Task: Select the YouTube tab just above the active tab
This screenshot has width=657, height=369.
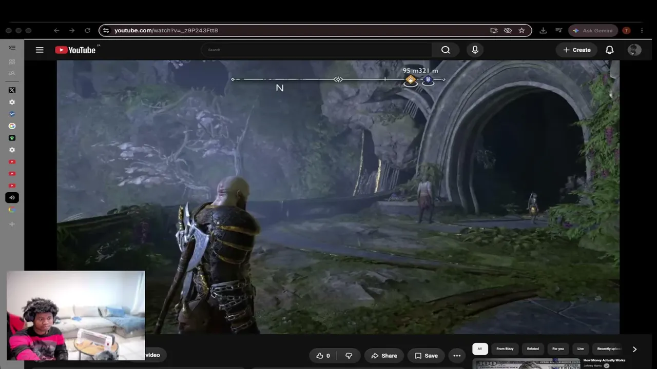Action: click(x=12, y=186)
